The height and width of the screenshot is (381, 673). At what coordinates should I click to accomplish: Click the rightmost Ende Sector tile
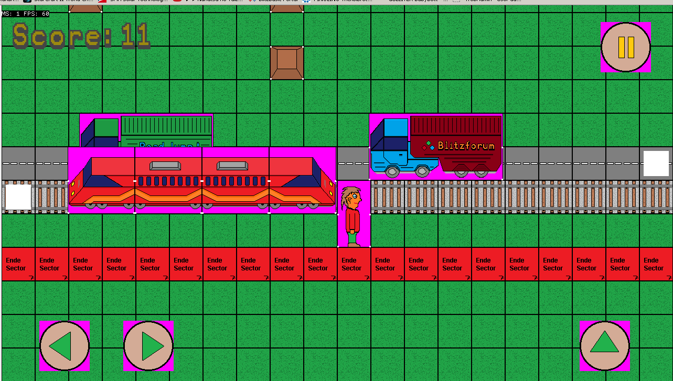tap(656, 264)
